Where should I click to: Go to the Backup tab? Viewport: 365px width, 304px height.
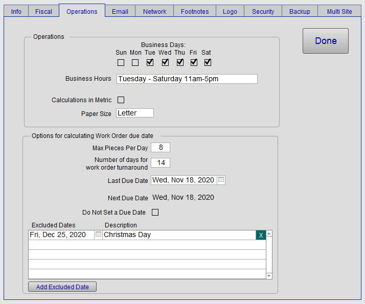(x=300, y=11)
